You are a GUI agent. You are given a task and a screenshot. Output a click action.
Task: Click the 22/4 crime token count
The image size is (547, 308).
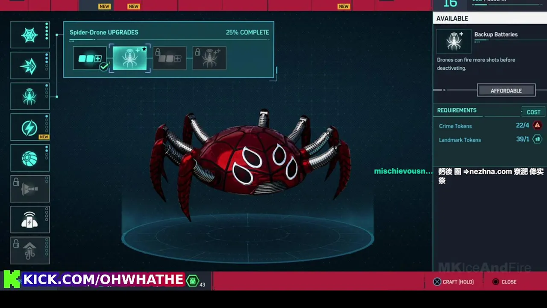[x=522, y=125]
